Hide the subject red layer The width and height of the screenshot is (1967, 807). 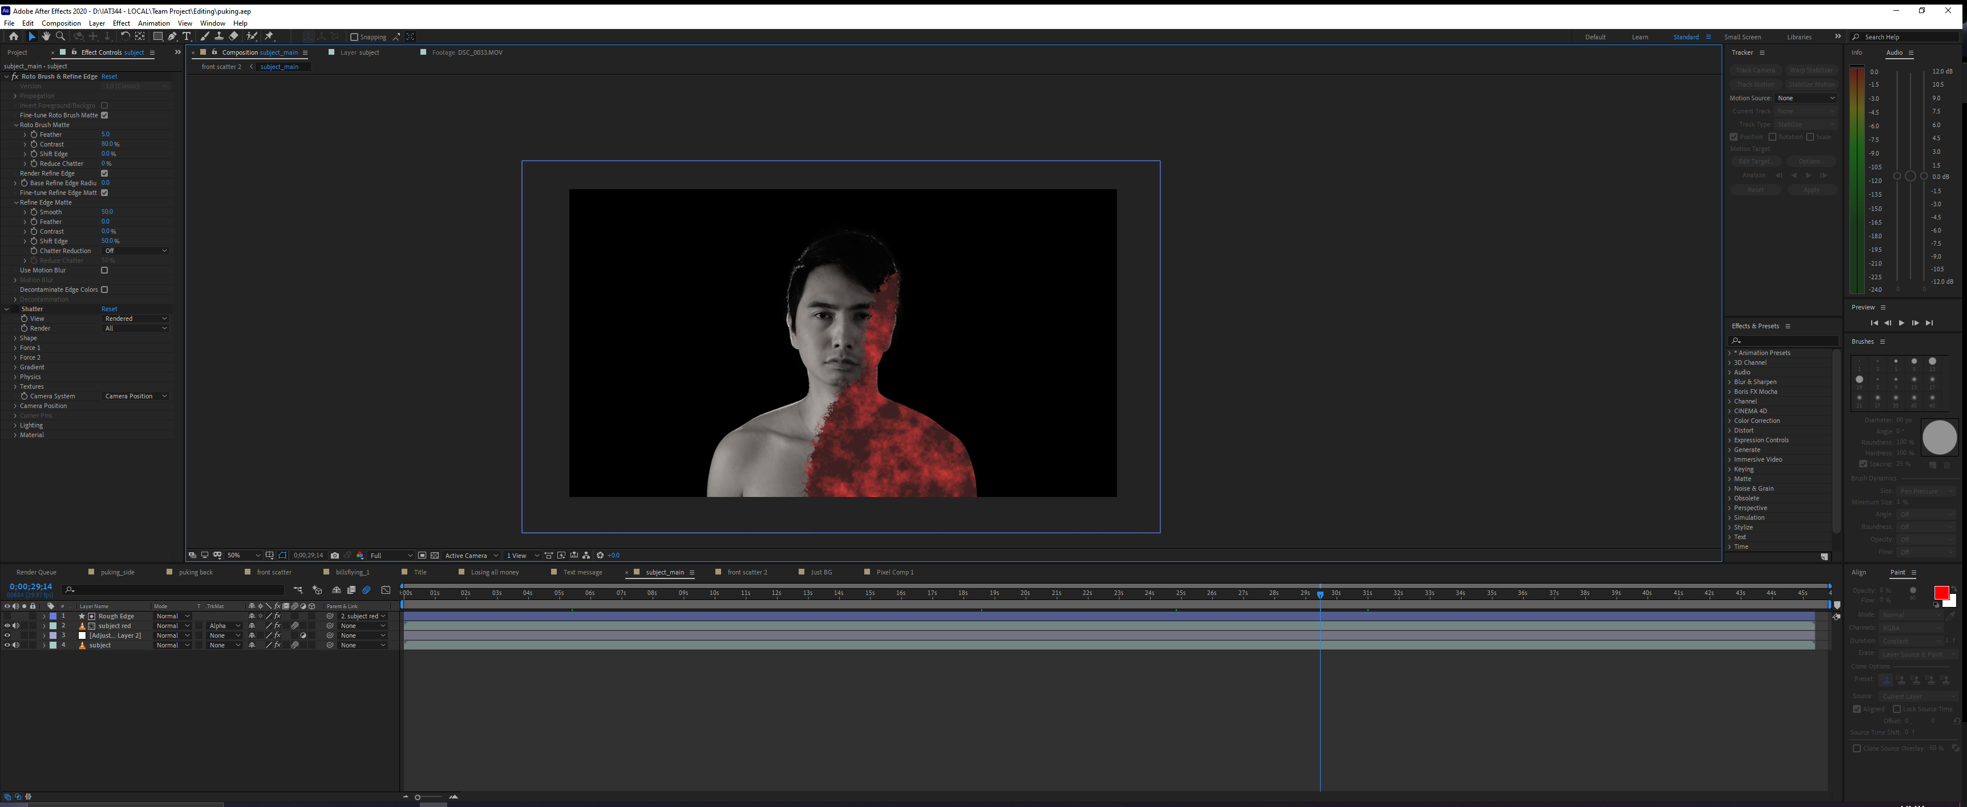pyautogui.click(x=7, y=625)
